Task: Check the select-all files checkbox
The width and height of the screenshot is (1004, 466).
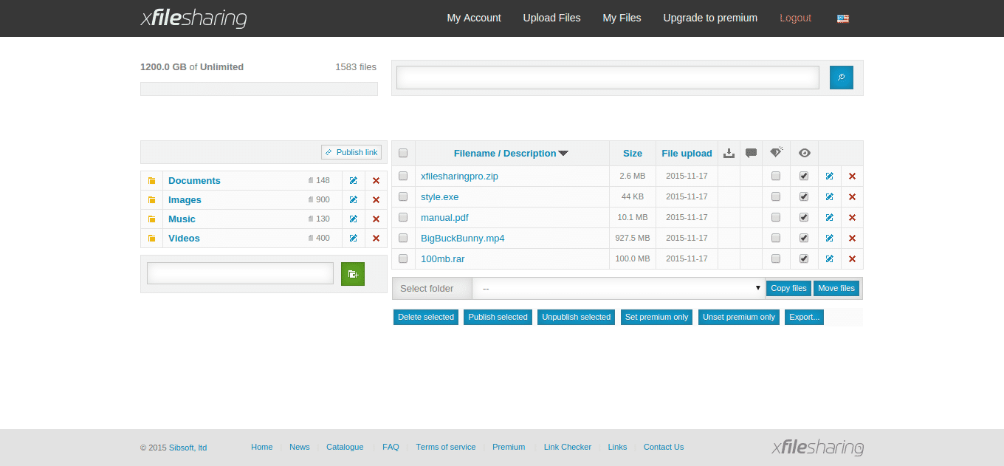Action: [x=403, y=154]
